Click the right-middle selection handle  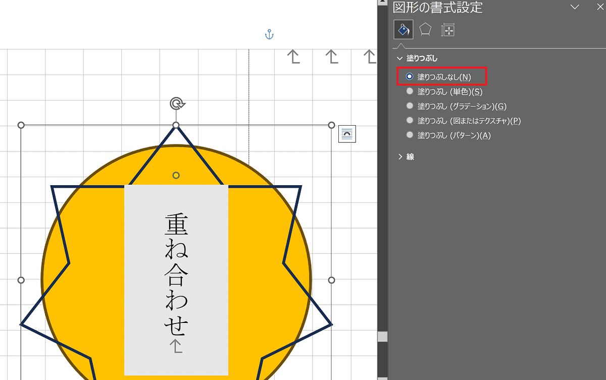(x=332, y=280)
